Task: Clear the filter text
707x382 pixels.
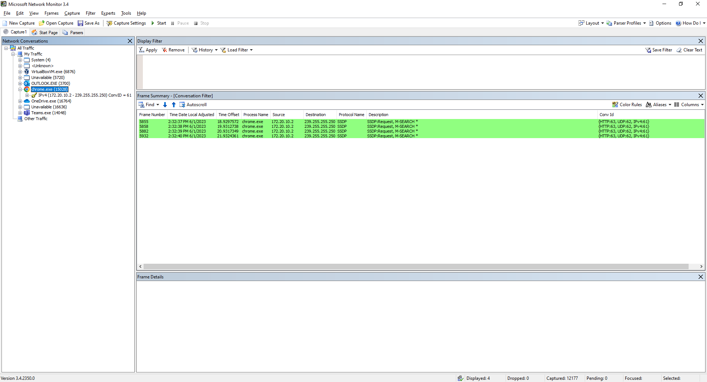Action: click(689, 50)
